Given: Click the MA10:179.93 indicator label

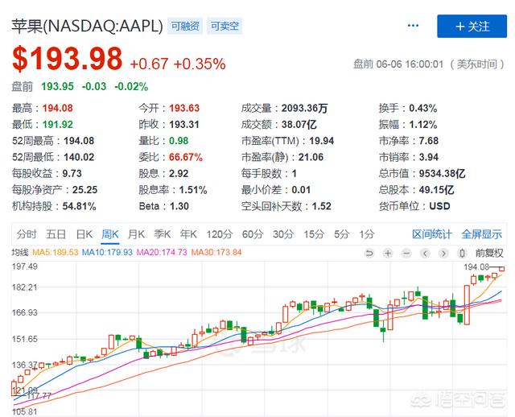Looking at the screenshot, I should tap(107, 252).
